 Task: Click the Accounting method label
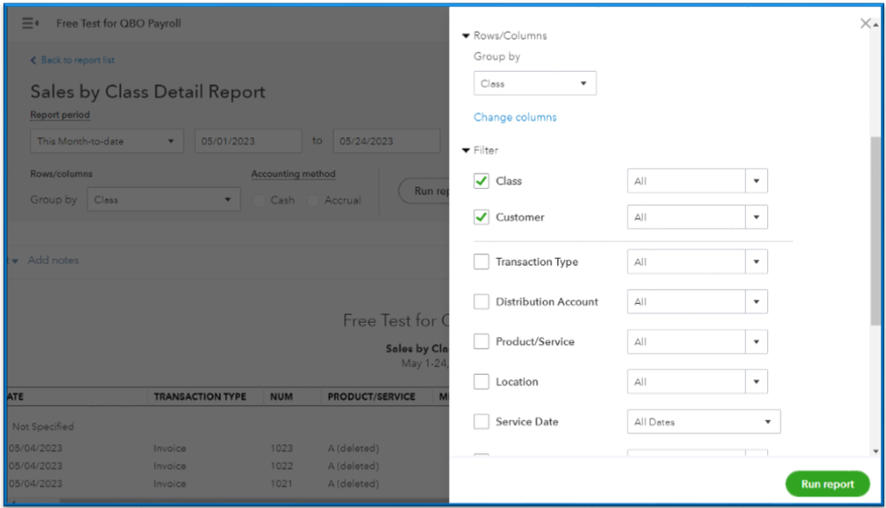tap(294, 174)
